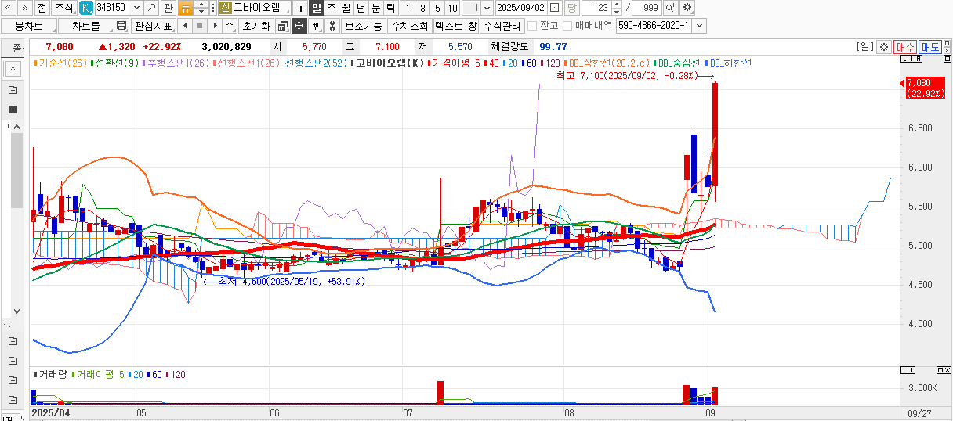This screenshot has height=421, width=953.
Task: Expand the stock code 348150 dropdown
Action: tap(136, 8)
